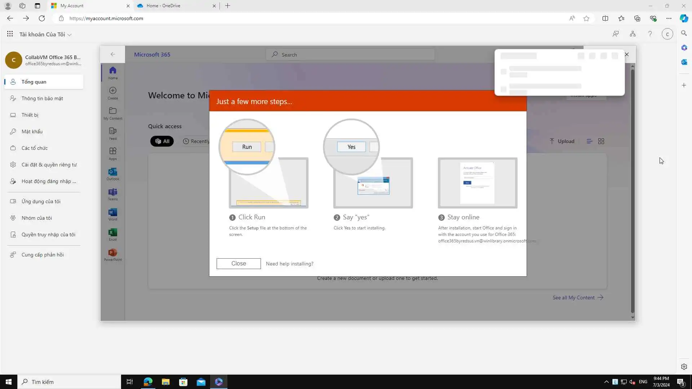Image resolution: width=692 pixels, height=389 pixels.
Task: Click the Microsoft 365 search box
Action: (350, 55)
